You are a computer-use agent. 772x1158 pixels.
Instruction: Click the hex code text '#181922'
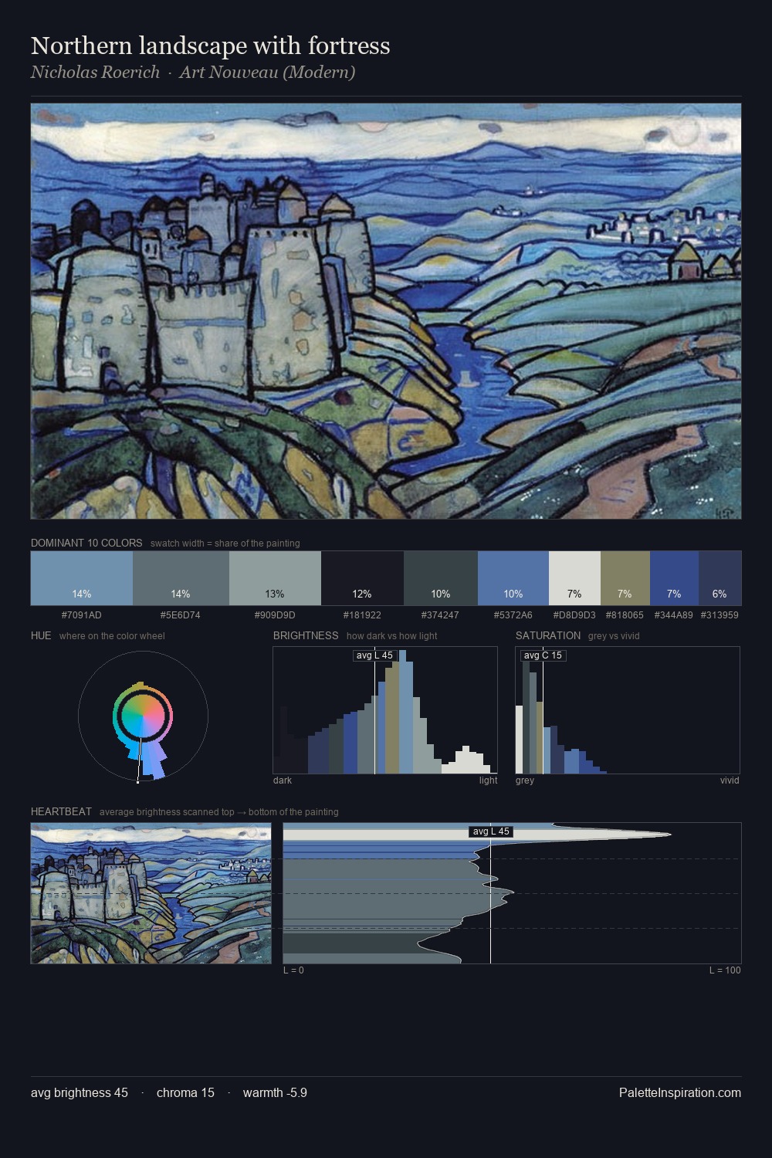[362, 615]
